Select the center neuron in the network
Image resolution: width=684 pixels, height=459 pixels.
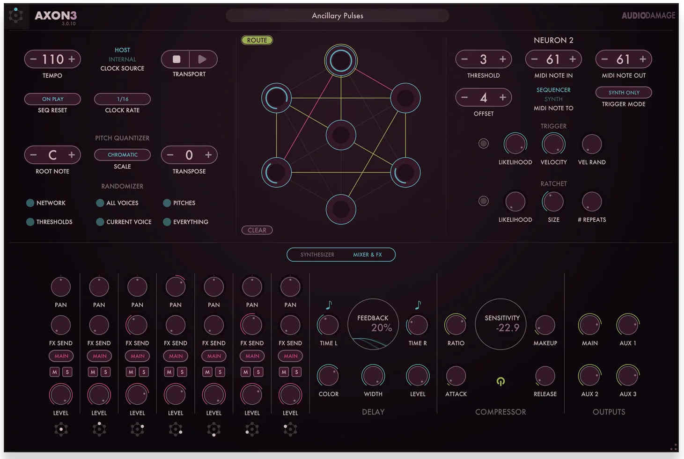pos(341,135)
